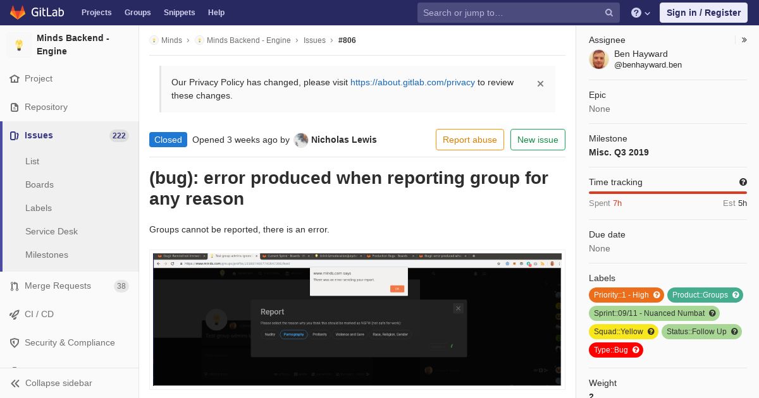Click the help icon on Squad::Yellow label
This screenshot has width=759, height=398.
(x=651, y=332)
